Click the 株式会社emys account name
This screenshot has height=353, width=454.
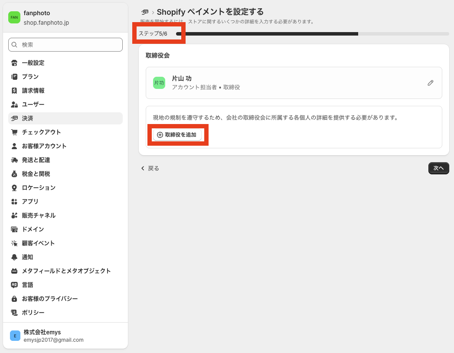[42, 332]
